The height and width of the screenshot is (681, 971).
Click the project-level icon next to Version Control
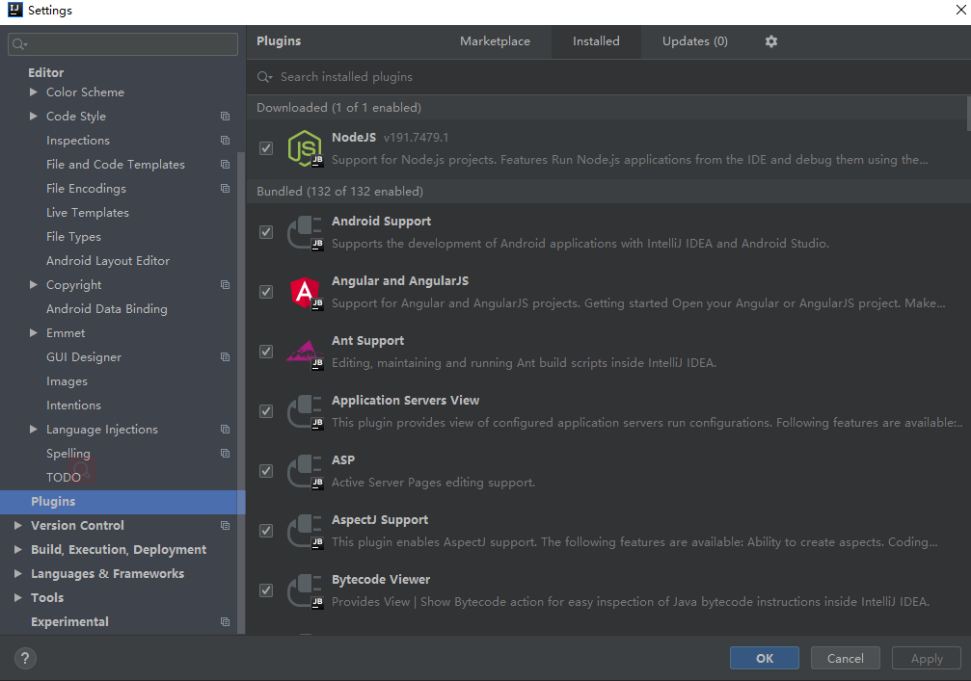coord(226,526)
